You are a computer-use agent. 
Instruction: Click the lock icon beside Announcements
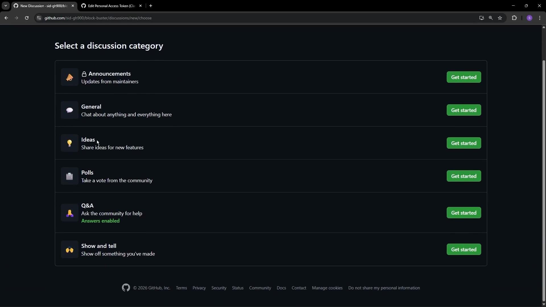pyautogui.click(x=84, y=74)
